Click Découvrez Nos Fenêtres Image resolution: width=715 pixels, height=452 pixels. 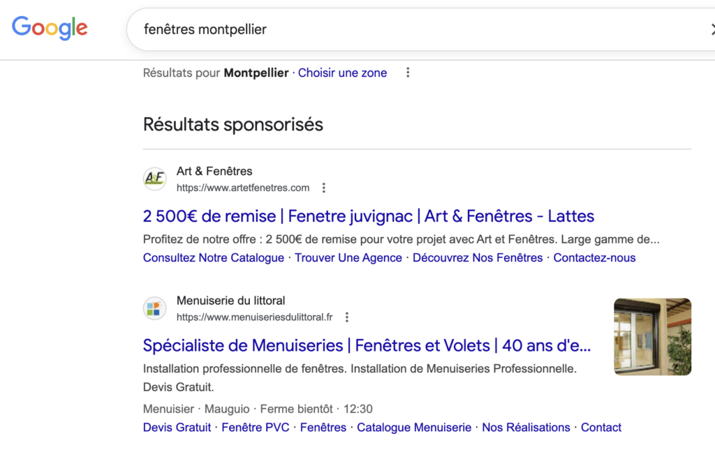pos(477,257)
